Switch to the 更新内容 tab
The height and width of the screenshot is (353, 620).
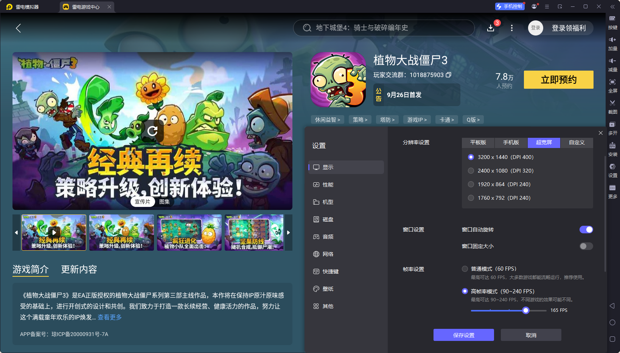click(79, 270)
